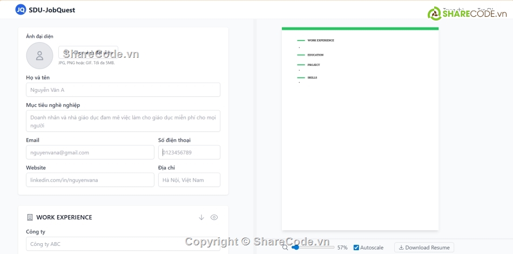Viewport: 513px width, 254px height.
Task: Click the Công ty input field
Action: pyautogui.click(x=123, y=244)
